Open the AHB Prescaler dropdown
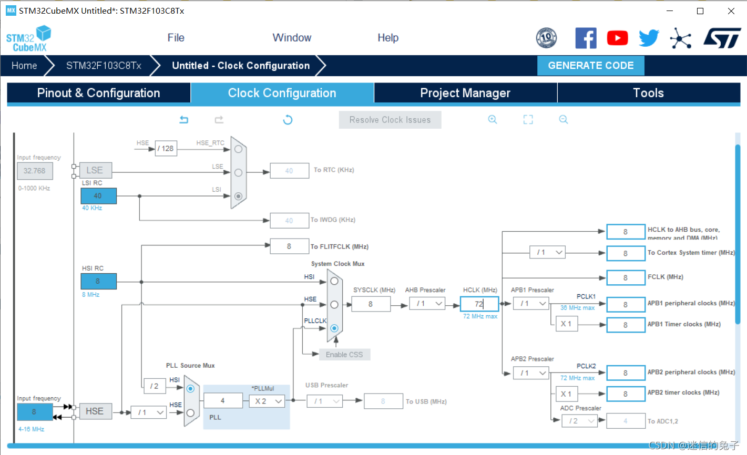Viewport: 747px width, 455px height. (427, 303)
